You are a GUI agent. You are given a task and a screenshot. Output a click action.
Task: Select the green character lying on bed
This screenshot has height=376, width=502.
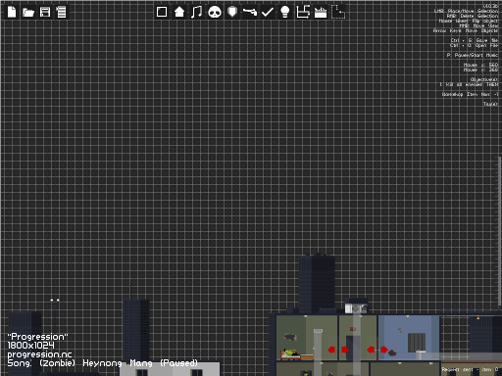pyautogui.click(x=290, y=352)
